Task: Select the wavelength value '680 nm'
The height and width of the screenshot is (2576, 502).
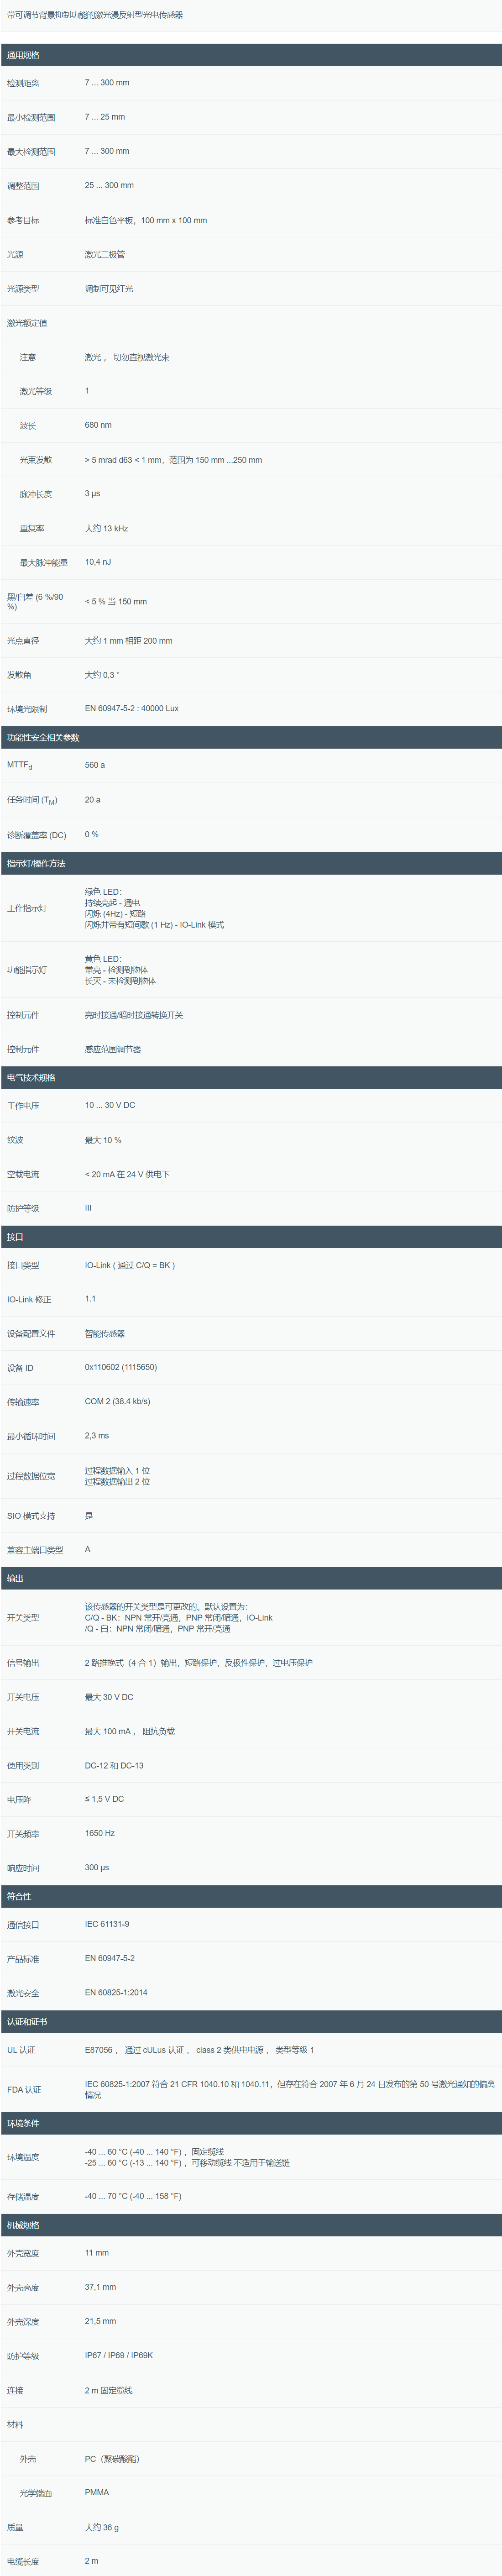Action: 98,425
